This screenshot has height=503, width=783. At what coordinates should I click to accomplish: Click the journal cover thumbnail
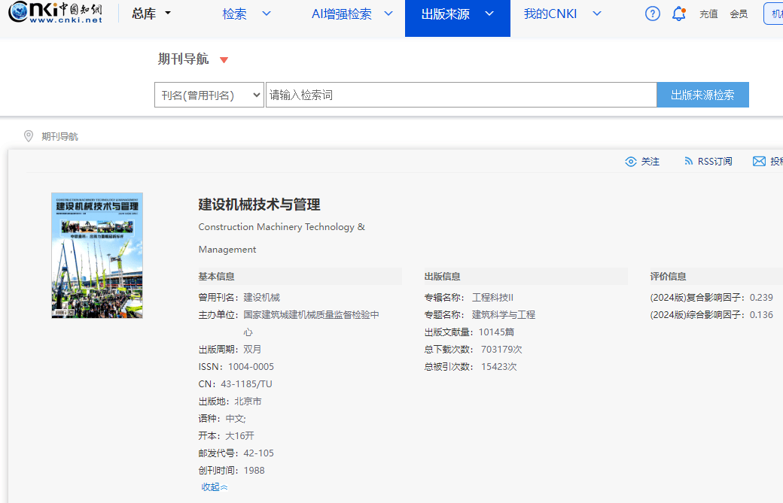tap(97, 255)
